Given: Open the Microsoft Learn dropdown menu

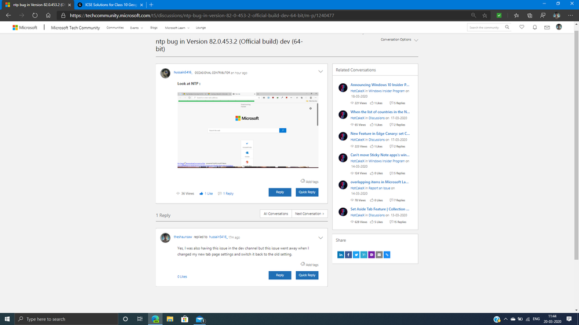Looking at the screenshot, I should 177,28.
